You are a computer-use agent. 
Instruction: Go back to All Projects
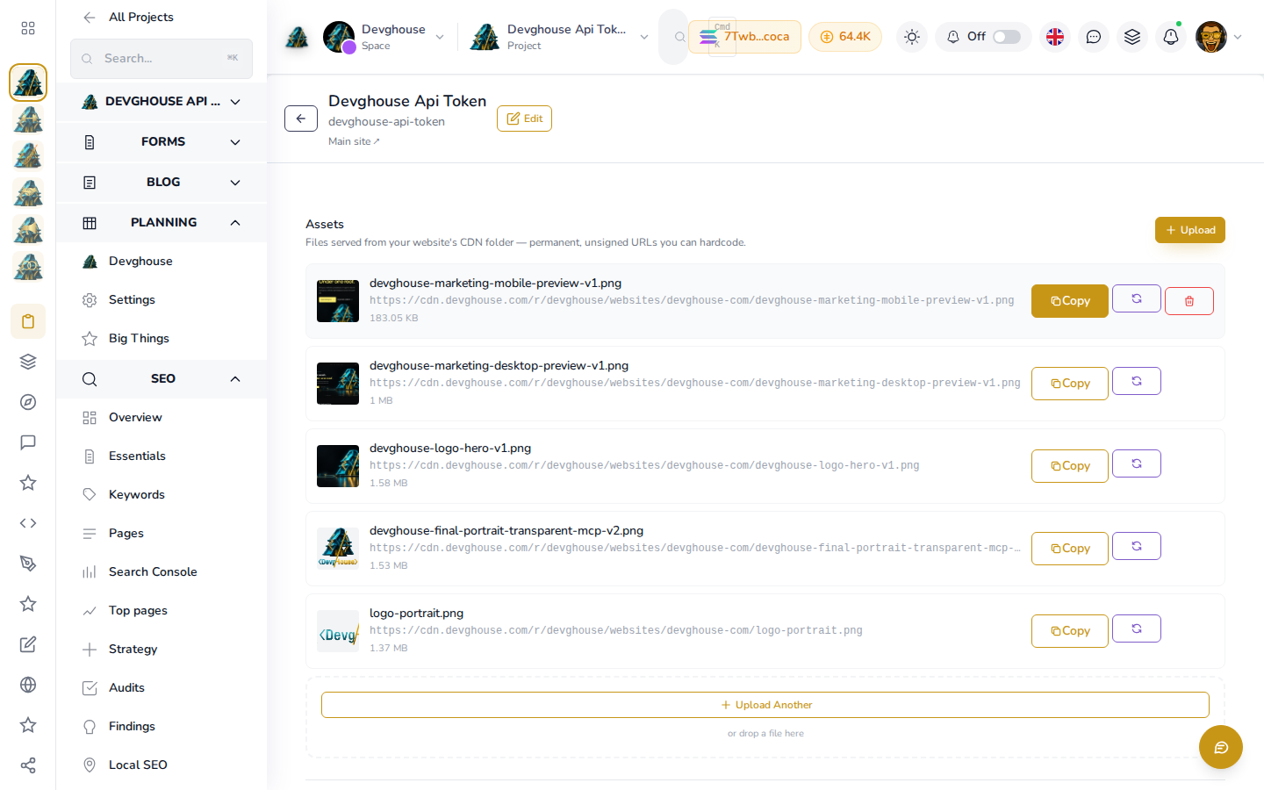pos(128,17)
